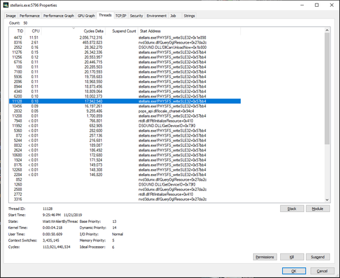Select thread row with TID 3316
The image size is (340, 278).
click(125, 199)
